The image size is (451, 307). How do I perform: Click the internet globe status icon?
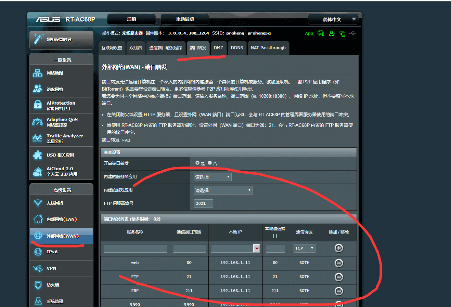tap(321, 34)
